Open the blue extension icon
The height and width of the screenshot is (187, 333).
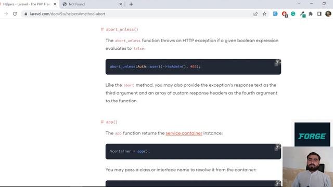pyautogui.click(x=275, y=14)
